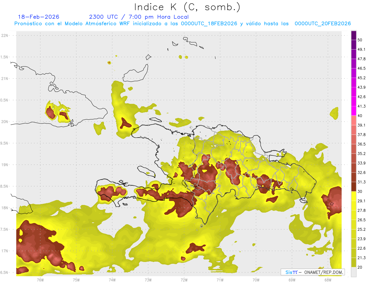Screen dimensions: 368x284
Task: Click the colorbar value "39.1"
Action: click(x=361, y=125)
